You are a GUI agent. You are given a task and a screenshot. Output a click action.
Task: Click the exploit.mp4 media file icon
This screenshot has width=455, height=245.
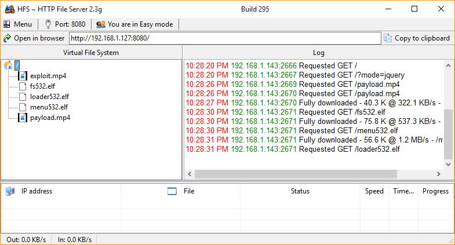[23, 76]
